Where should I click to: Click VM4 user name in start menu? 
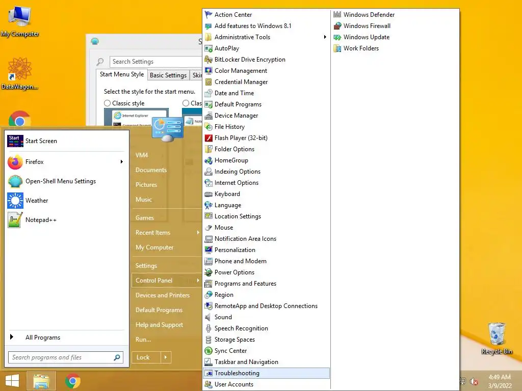point(142,155)
